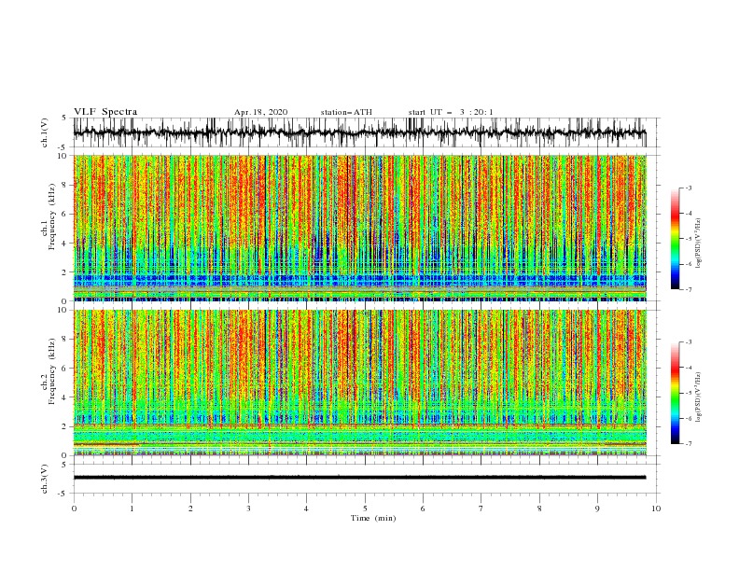Click the '8' kHz tick of ch.1 spectrogram
739x571 pixels.
[x=65, y=185]
